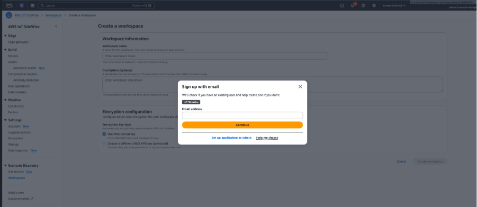Open Workspaces in the sidebar

pyautogui.click(x=17, y=178)
